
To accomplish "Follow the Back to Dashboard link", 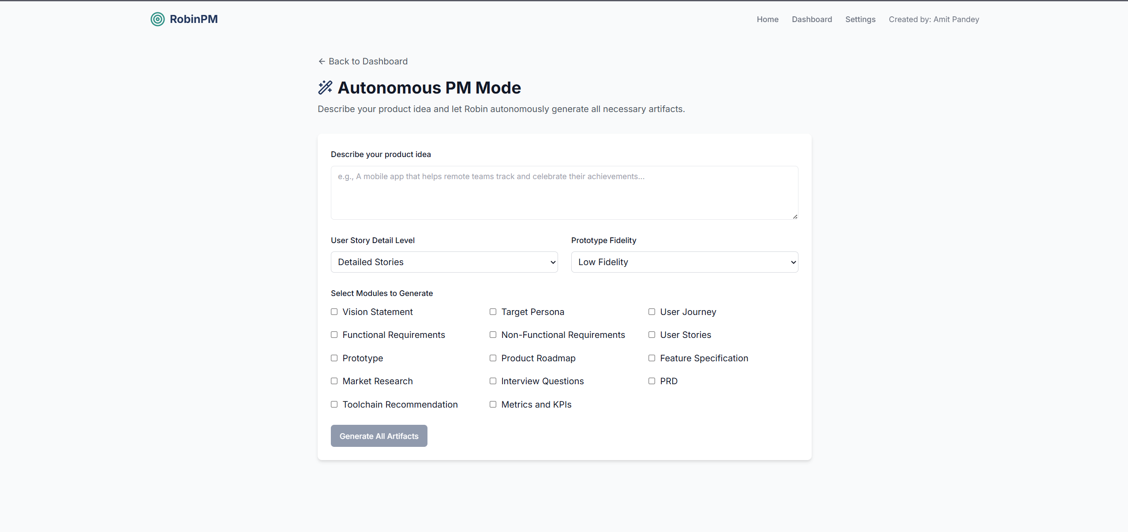I will (x=367, y=61).
